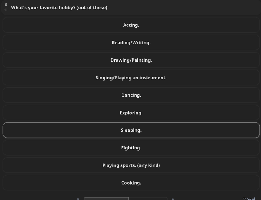This screenshot has height=200, width=261.
Task: Choose the 'Fighting.' answer
Action: (x=131, y=148)
